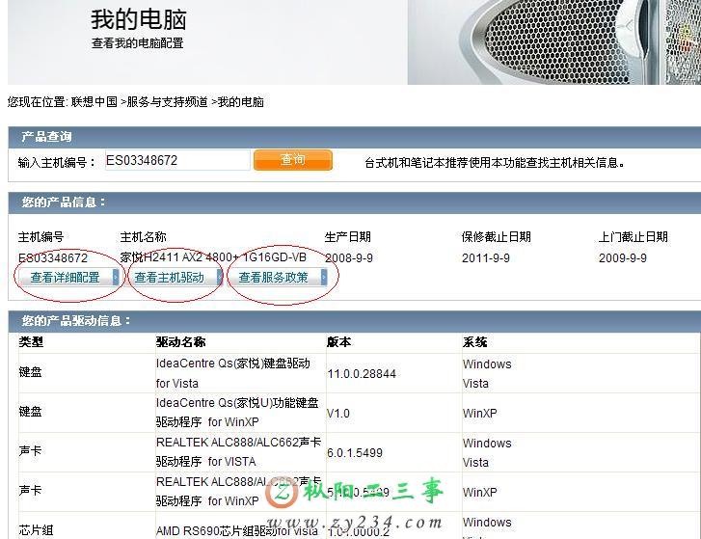
Task: Click arrow icon on 查看主机驱动 button
Action: point(220,277)
